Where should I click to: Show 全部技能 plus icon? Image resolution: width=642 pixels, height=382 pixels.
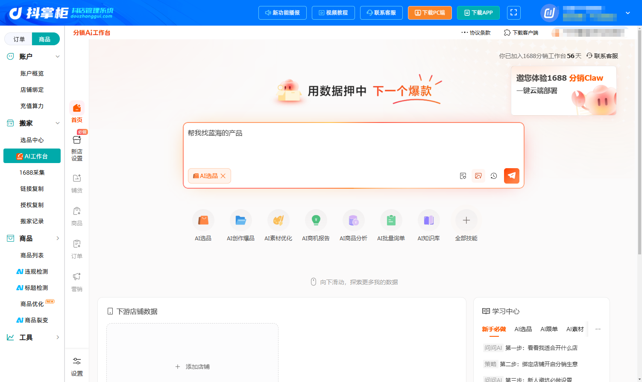(466, 220)
